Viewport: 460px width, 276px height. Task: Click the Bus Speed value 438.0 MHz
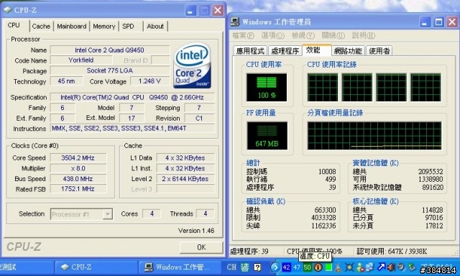(x=78, y=179)
